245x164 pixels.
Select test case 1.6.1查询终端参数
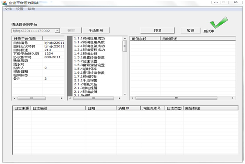coord(89,73)
